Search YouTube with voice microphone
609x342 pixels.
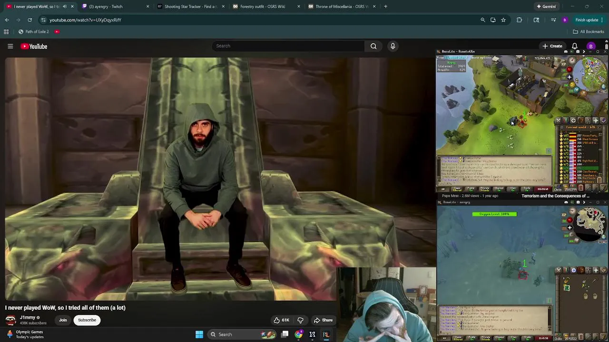point(393,46)
